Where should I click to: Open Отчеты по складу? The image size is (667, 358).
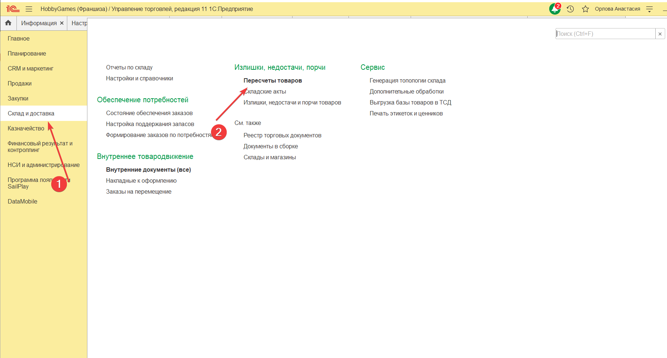[x=129, y=67]
